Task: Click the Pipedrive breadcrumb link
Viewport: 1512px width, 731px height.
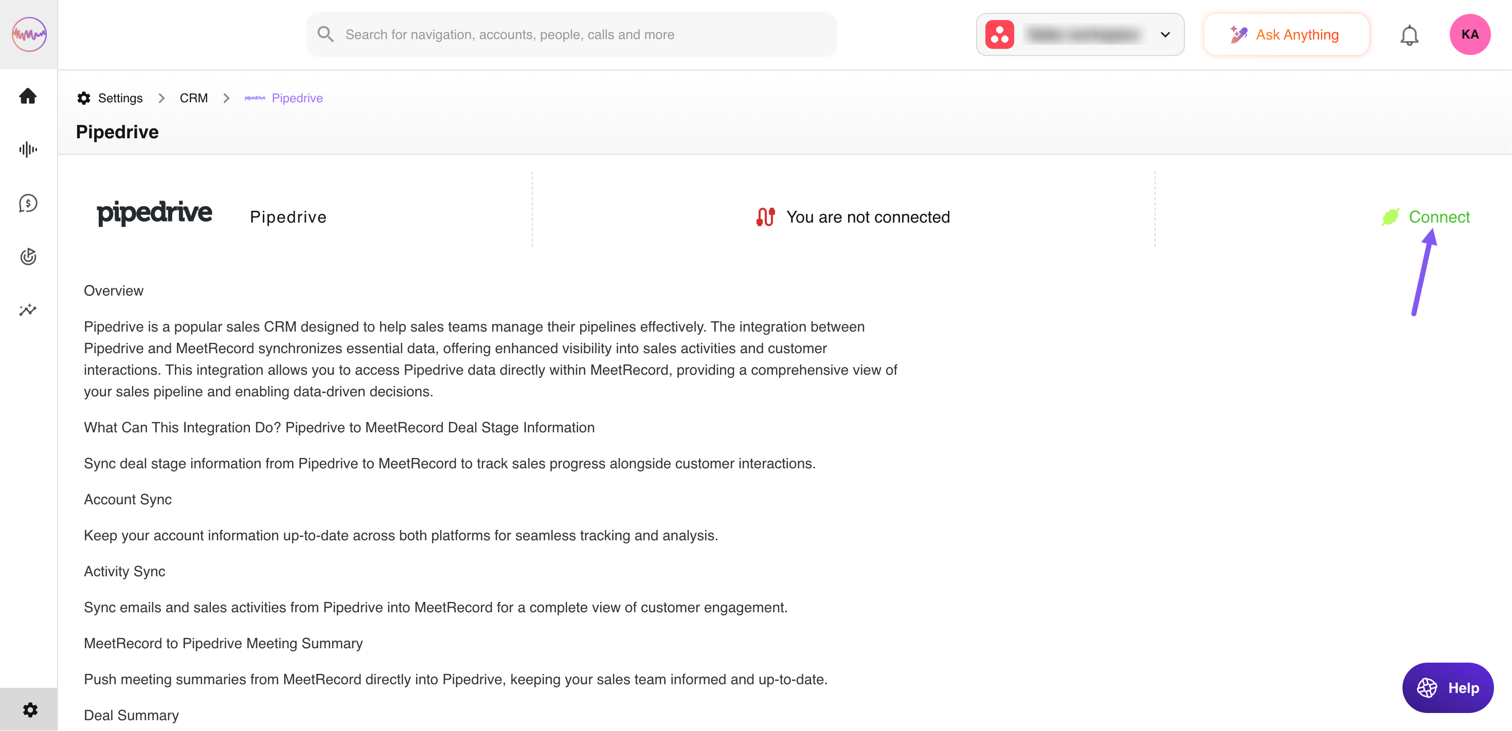Action: click(296, 98)
